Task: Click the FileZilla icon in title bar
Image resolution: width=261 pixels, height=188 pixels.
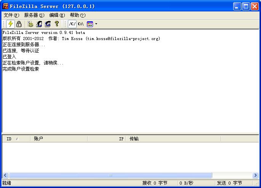Action: click(5, 6)
